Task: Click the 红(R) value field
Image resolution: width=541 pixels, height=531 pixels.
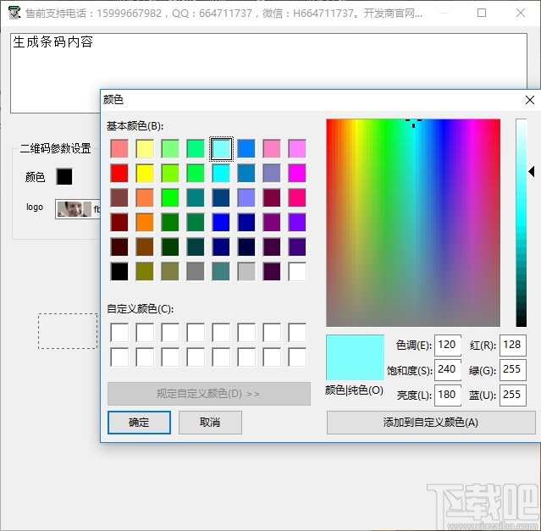Action: click(x=513, y=345)
